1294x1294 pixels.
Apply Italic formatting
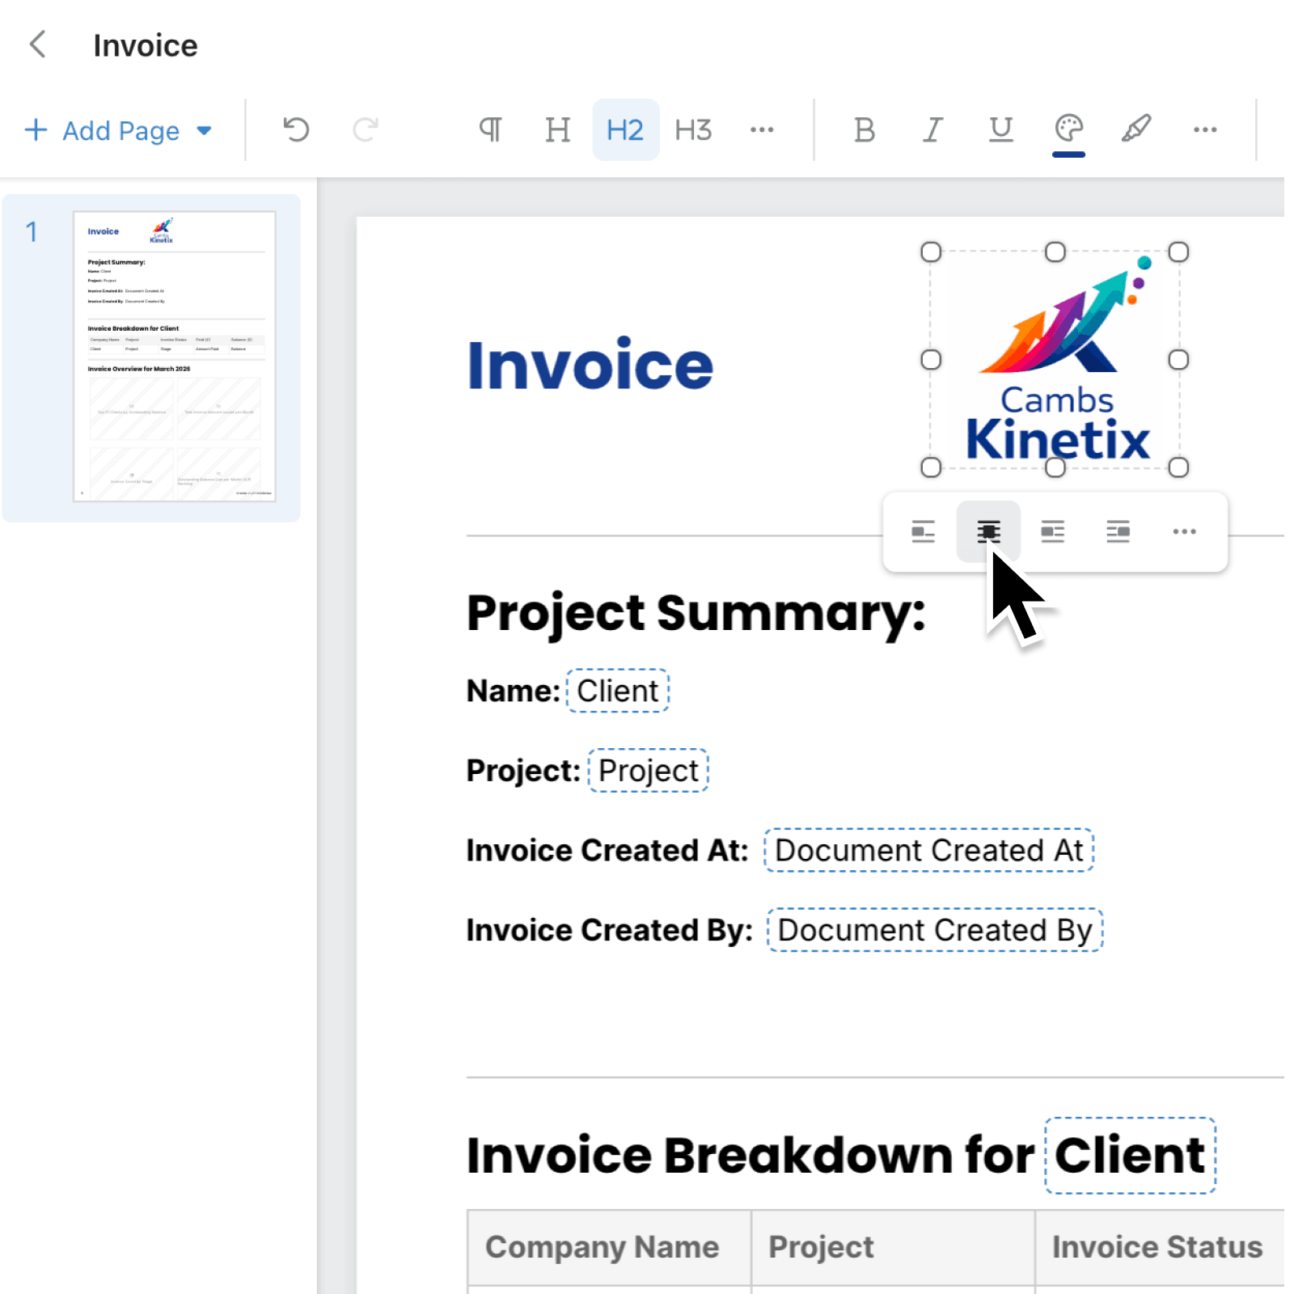click(932, 129)
